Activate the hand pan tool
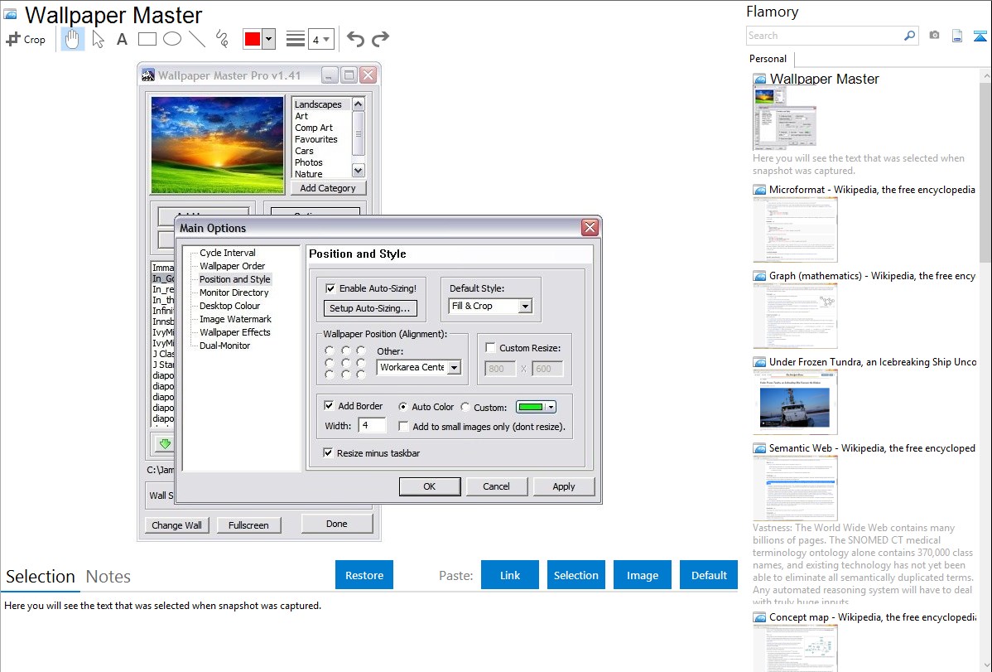The width and height of the screenshot is (992, 672). (73, 39)
